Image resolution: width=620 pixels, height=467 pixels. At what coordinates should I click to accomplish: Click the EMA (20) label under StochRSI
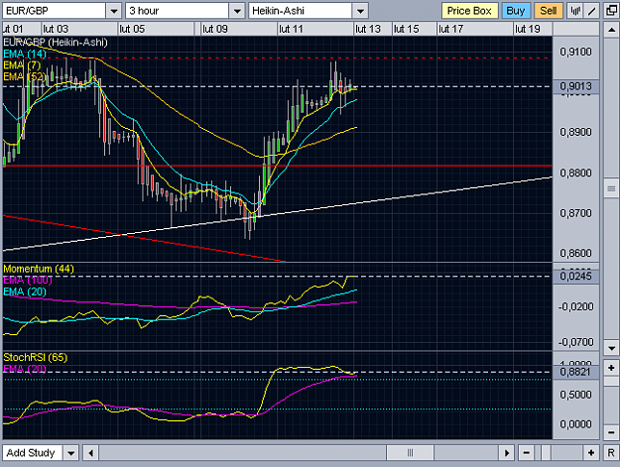pos(25,369)
